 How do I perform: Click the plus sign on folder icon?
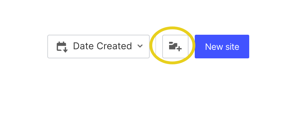pos(179,49)
